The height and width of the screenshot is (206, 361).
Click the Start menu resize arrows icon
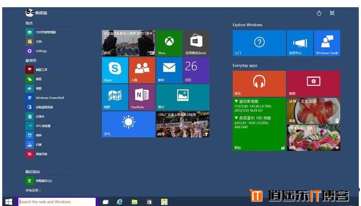point(332,13)
